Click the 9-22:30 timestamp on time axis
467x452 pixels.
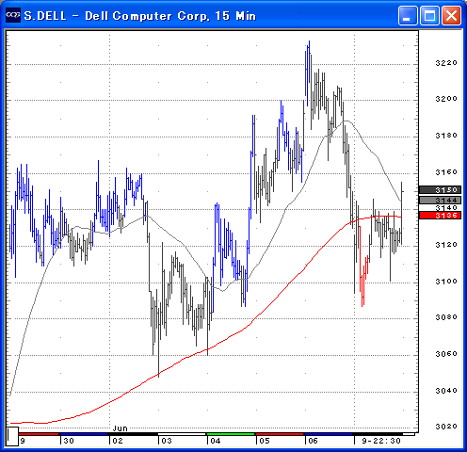tap(381, 441)
